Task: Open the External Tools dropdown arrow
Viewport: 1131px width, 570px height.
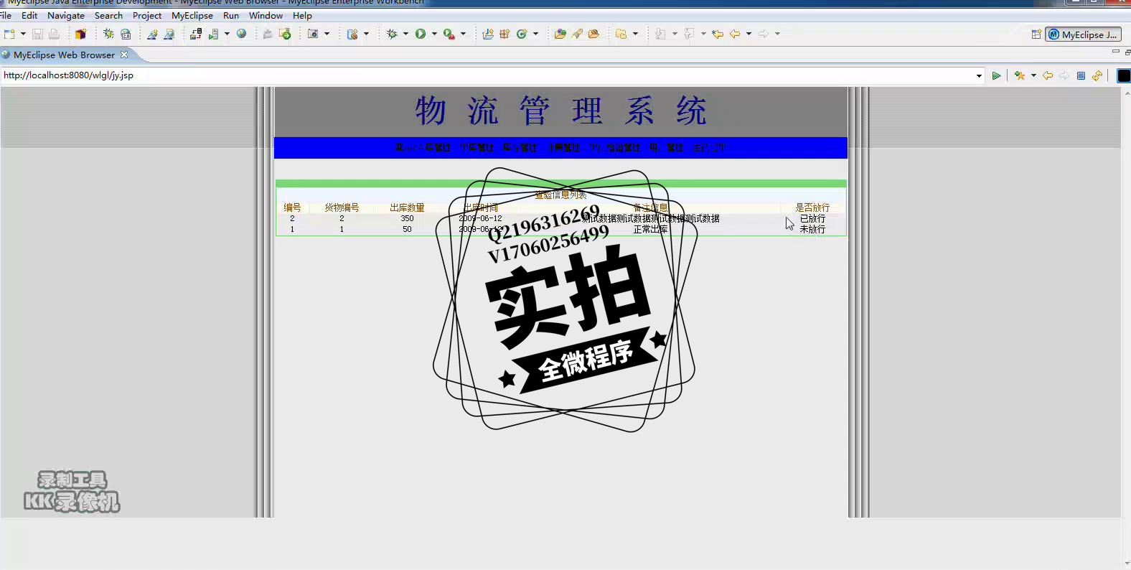Action: (463, 34)
